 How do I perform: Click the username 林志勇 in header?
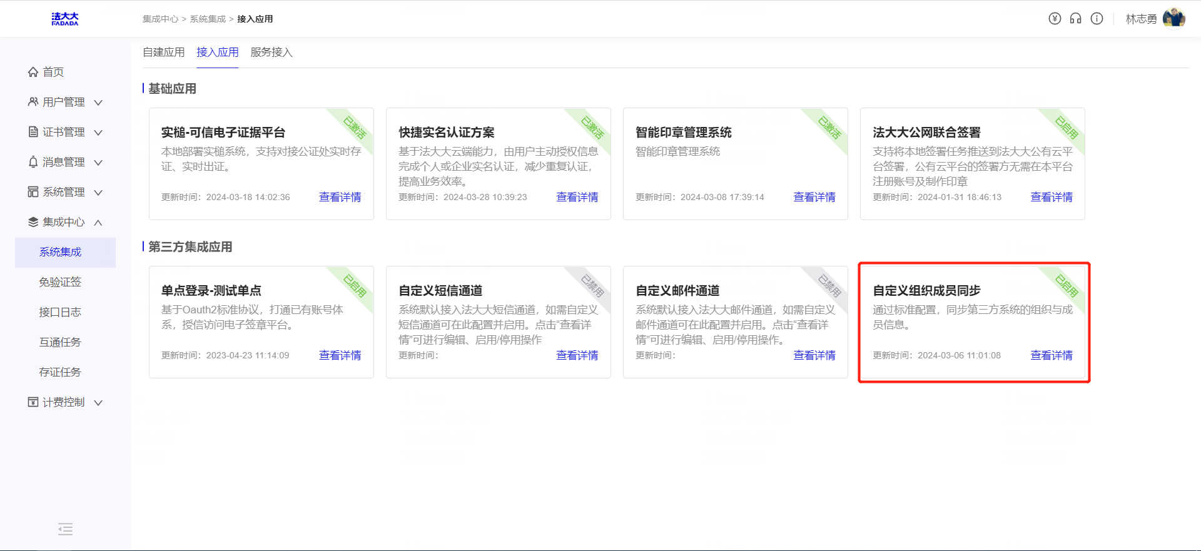pos(1142,19)
